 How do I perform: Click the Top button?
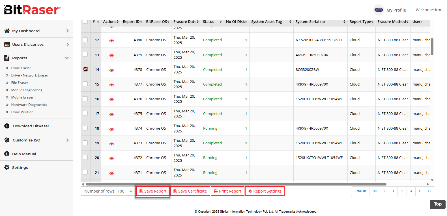coord(438,204)
